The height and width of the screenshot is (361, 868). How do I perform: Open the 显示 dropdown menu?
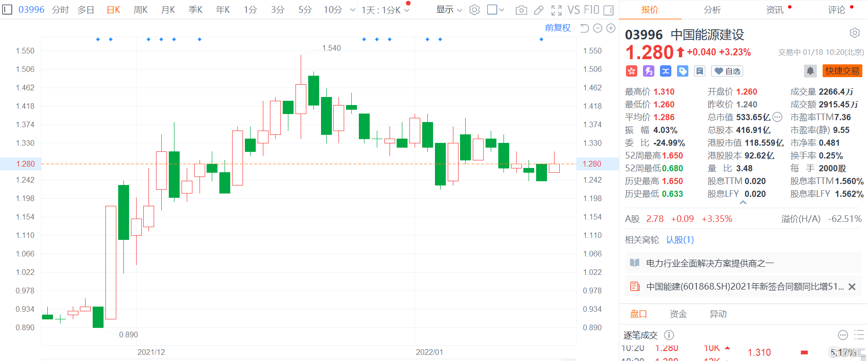pyautogui.click(x=449, y=10)
